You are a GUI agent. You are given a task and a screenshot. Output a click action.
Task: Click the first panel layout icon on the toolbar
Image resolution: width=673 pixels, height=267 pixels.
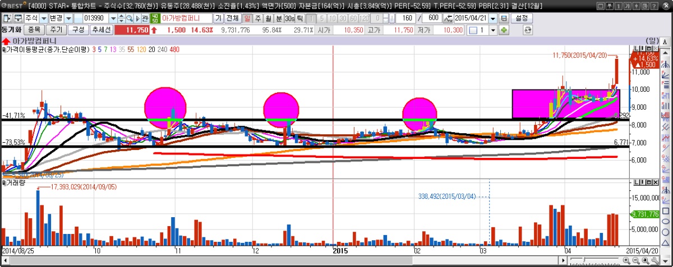point(7,18)
